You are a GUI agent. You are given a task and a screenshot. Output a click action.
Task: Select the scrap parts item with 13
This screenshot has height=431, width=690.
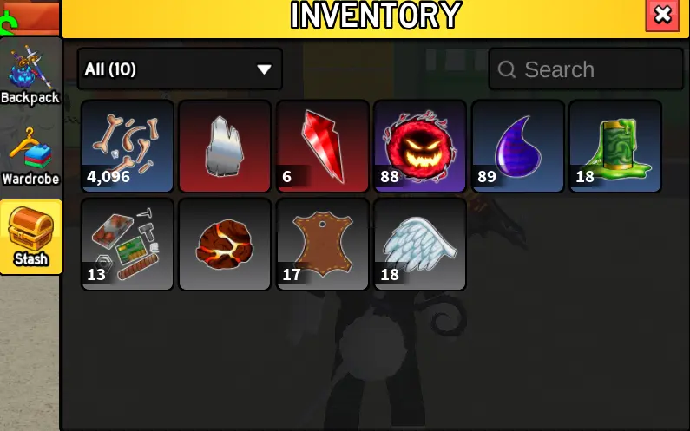coord(128,244)
